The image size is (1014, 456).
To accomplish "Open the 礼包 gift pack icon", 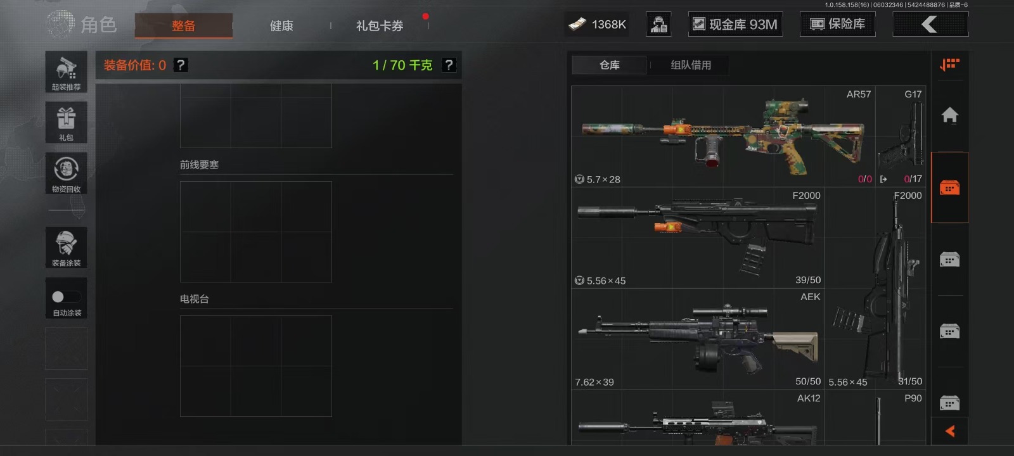I will (66, 122).
